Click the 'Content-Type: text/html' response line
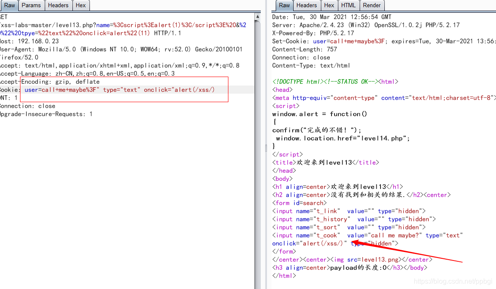Image resolution: width=496 pixels, height=289 pixels. 311,66
